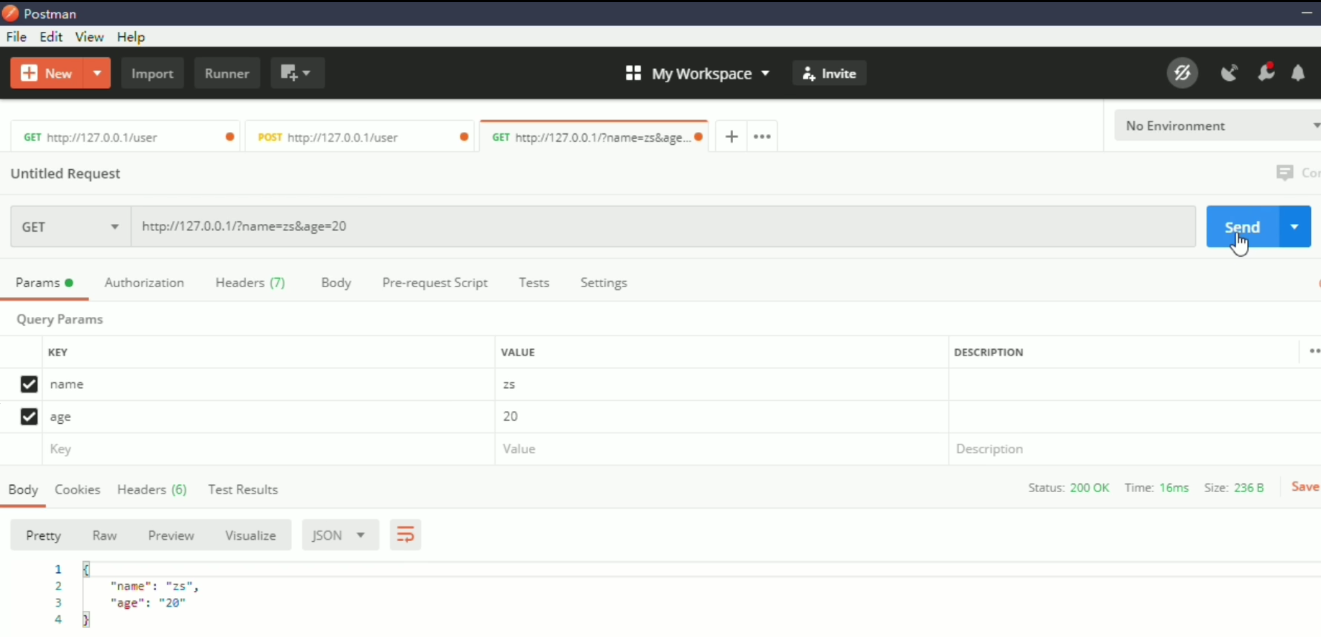Viewport: 1321px width, 637px height.
Task: Select the Visualize view
Action: pyautogui.click(x=251, y=536)
